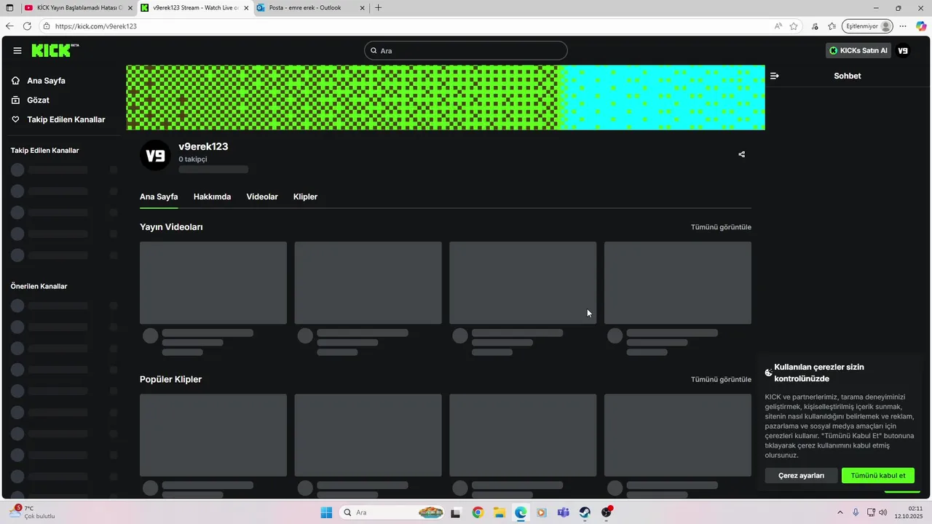Screen dimensions: 932x524
Task: Focus the Windows taskbar search box
Action: click(x=393, y=512)
